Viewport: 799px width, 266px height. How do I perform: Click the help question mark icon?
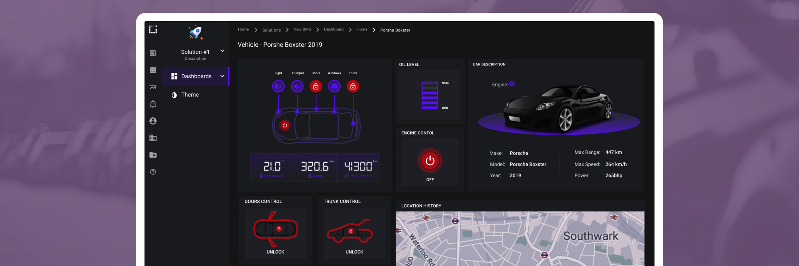(153, 172)
